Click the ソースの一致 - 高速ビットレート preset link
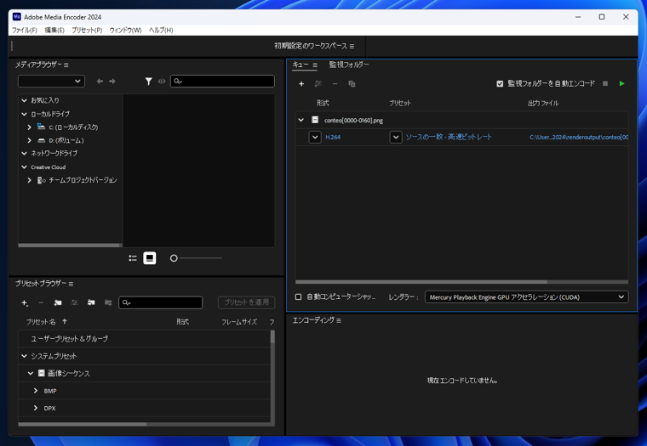Screen dimensions: 647x446 pos(449,137)
